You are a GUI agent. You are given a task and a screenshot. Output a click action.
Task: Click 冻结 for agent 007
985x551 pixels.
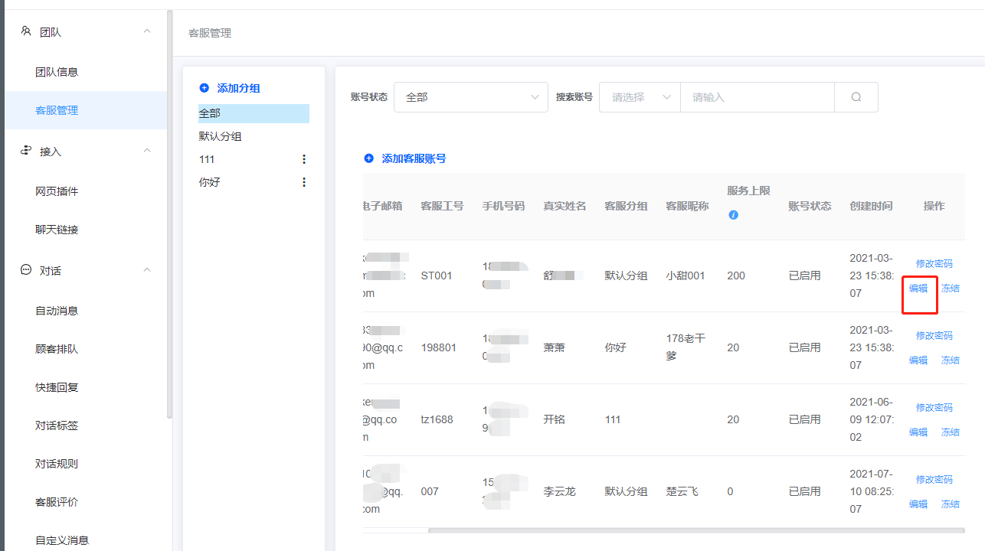click(x=951, y=504)
